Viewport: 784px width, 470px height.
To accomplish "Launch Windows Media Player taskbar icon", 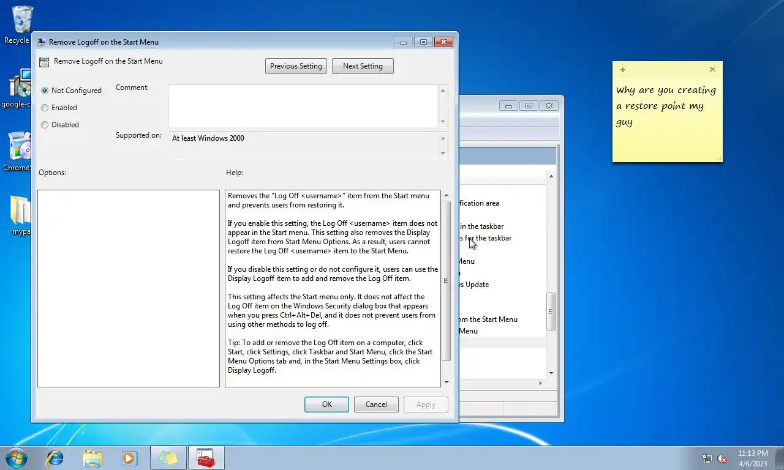I will (x=129, y=458).
